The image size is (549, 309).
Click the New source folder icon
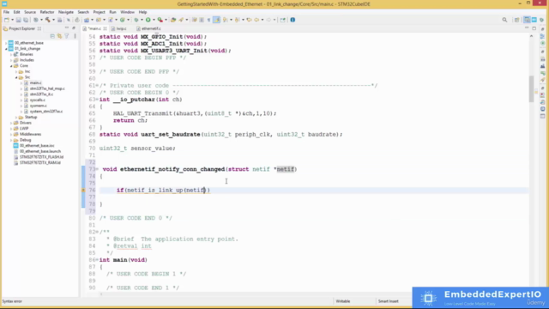coord(99,20)
